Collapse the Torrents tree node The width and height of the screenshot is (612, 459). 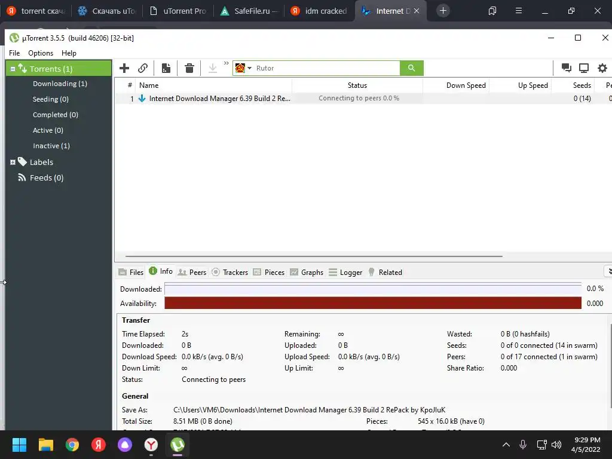pyautogui.click(x=13, y=69)
